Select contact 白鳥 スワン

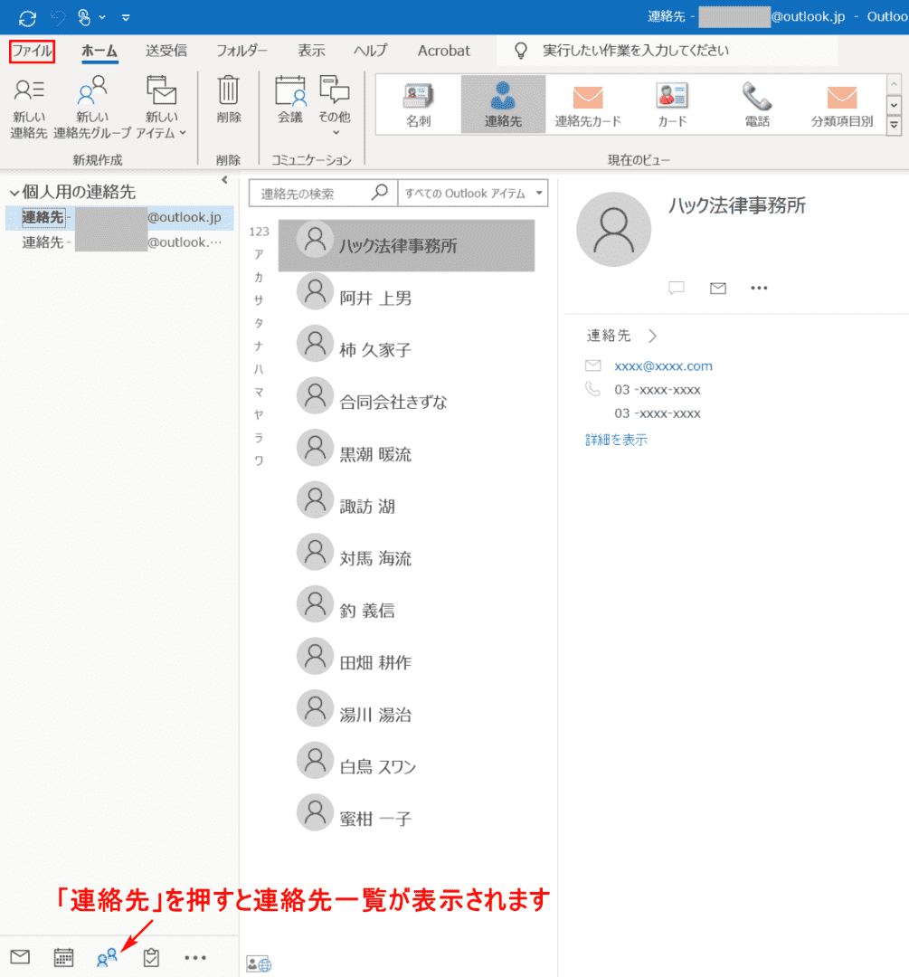pyautogui.click(x=406, y=766)
